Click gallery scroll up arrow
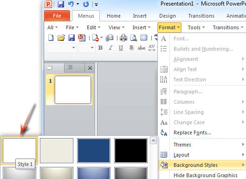Viewport: 246px width, 179px height. [x=153, y=140]
